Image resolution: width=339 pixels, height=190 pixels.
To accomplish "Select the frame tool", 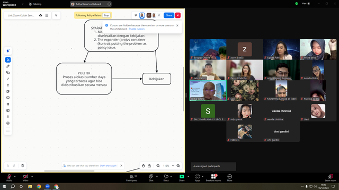I will click(8, 104).
